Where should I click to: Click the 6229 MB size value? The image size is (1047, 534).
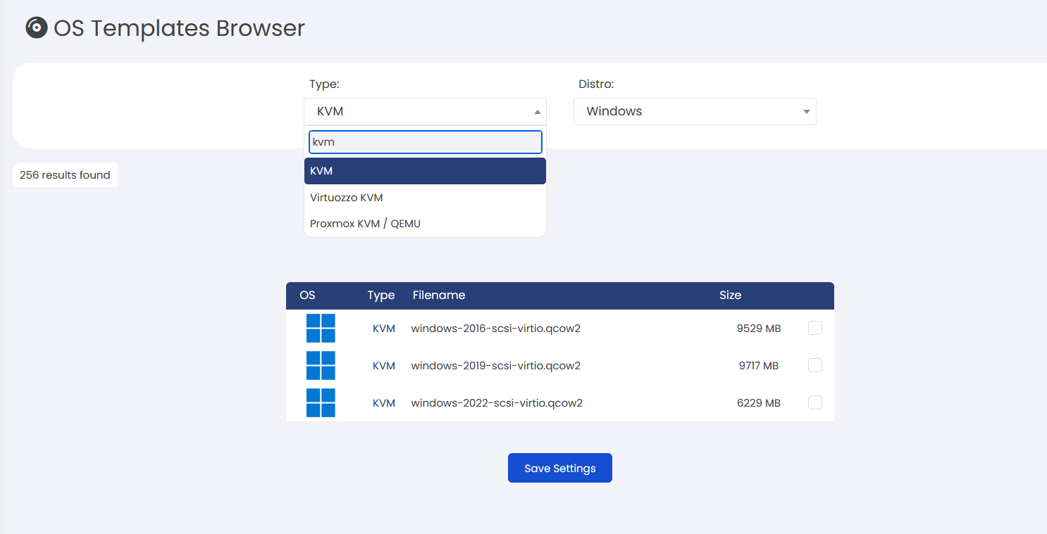759,403
